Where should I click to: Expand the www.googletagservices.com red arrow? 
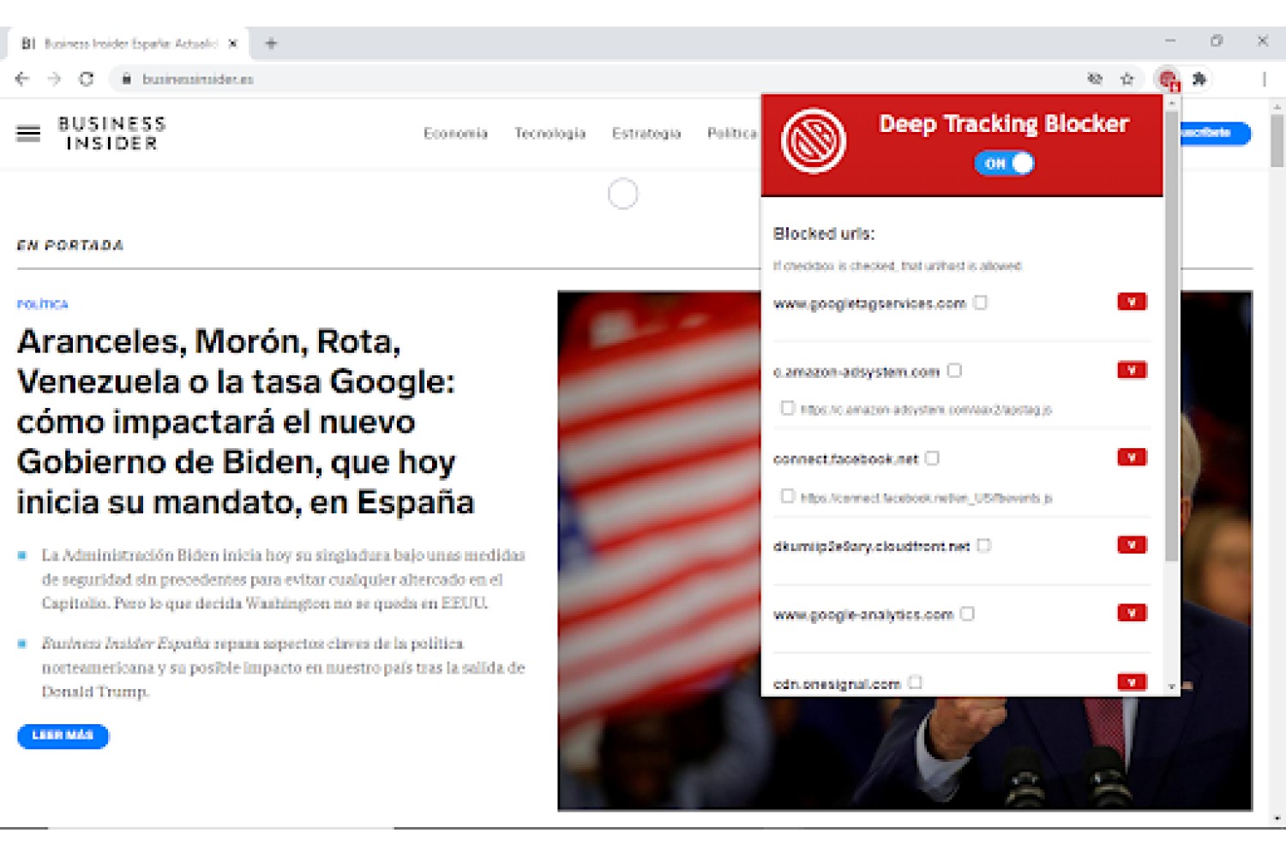(x=1132, y=302)
